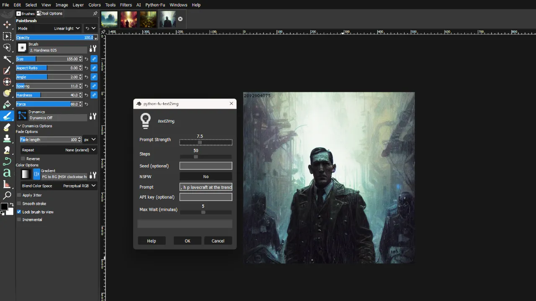The width and height of the screenshot is (536, 301).
Task: Switch to the Brushes tab
Action: pos(26,13)
